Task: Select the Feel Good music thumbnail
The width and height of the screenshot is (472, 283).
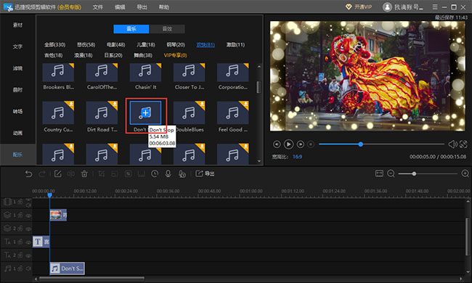Action: [232, 113]
